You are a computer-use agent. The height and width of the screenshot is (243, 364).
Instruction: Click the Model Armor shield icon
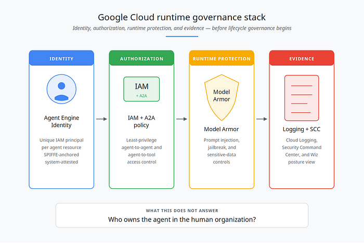pos(222,97)
